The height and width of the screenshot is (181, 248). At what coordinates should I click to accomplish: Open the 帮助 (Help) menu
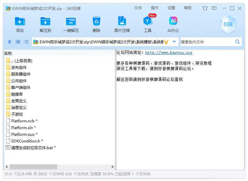coord(188,8)
